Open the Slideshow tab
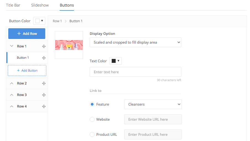The image size is (250, 141). pos(40,5)
